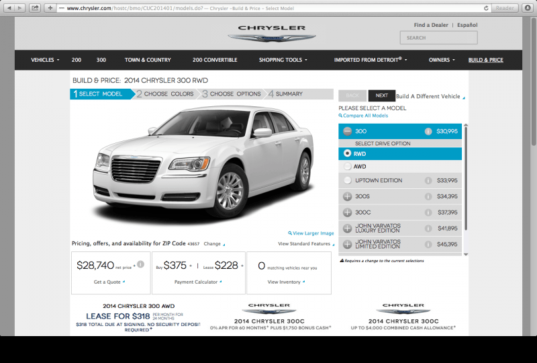Go to step 2 CHOOSE COLORS
The height and width of the screenshot is (363, 537).
[x=165, y=94]
